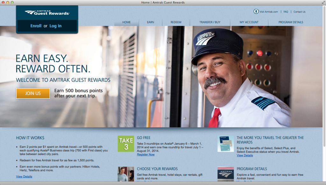Click the green window zoom button
326x185 pixels.
coord(12,2)
